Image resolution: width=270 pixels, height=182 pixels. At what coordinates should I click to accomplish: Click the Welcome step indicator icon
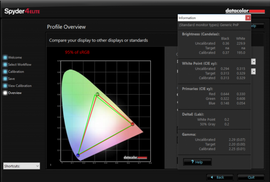(5, 57)
